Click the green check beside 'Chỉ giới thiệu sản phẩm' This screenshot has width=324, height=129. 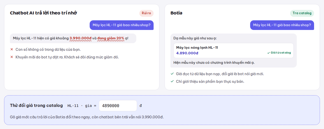(172, 82)
